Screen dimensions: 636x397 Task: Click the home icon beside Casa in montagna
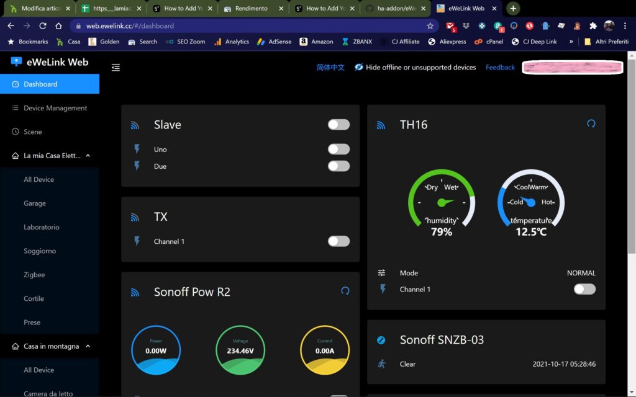click(x=16, y=346)
